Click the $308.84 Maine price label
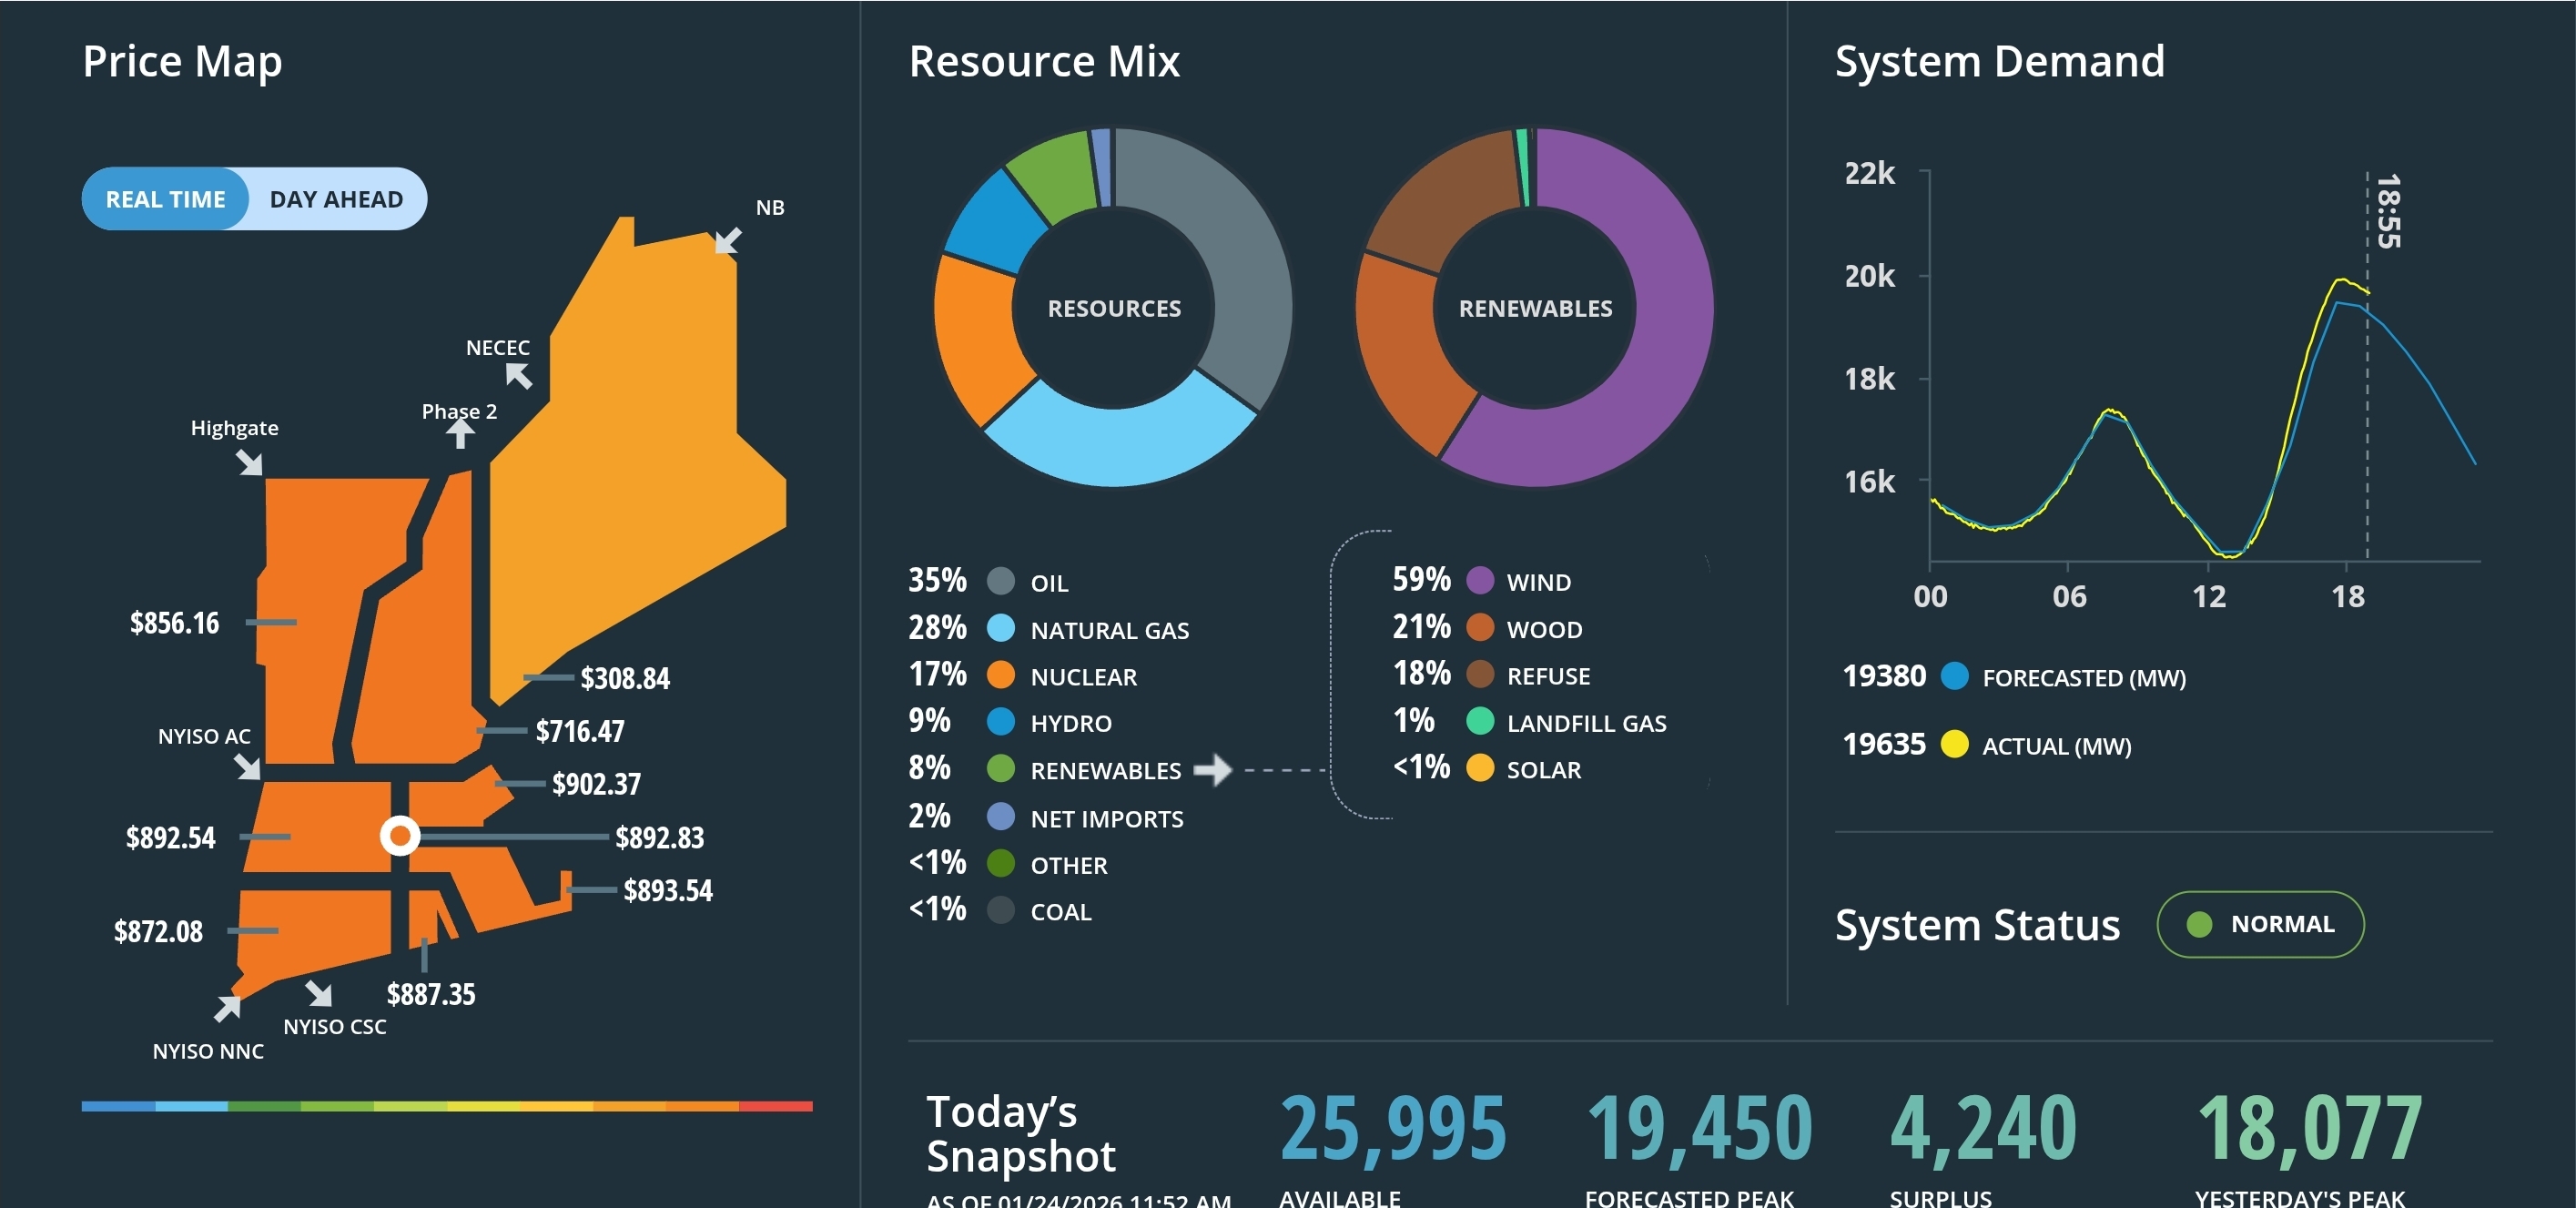Screen dimensions: 2576x1208 tap(625, 679)
